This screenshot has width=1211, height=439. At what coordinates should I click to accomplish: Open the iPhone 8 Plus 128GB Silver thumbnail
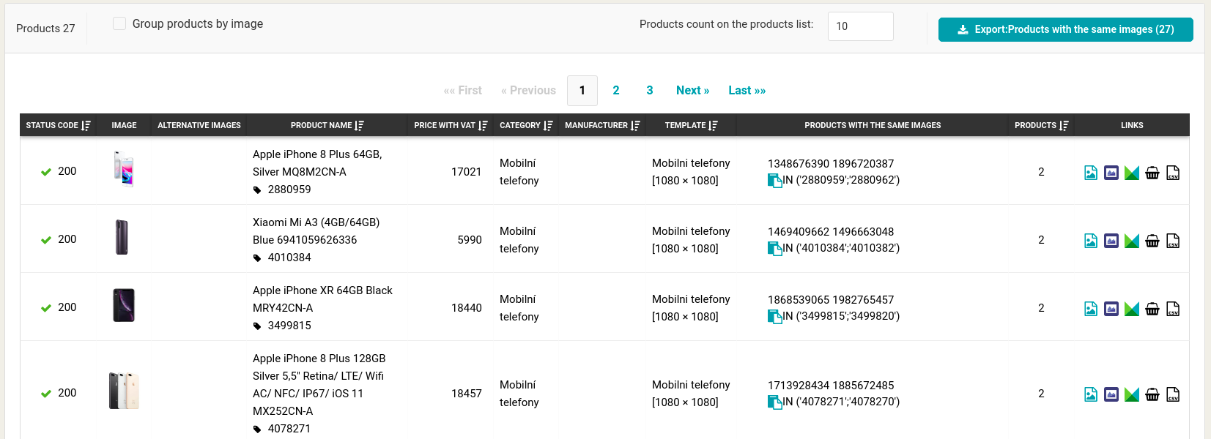click(124, 391)
